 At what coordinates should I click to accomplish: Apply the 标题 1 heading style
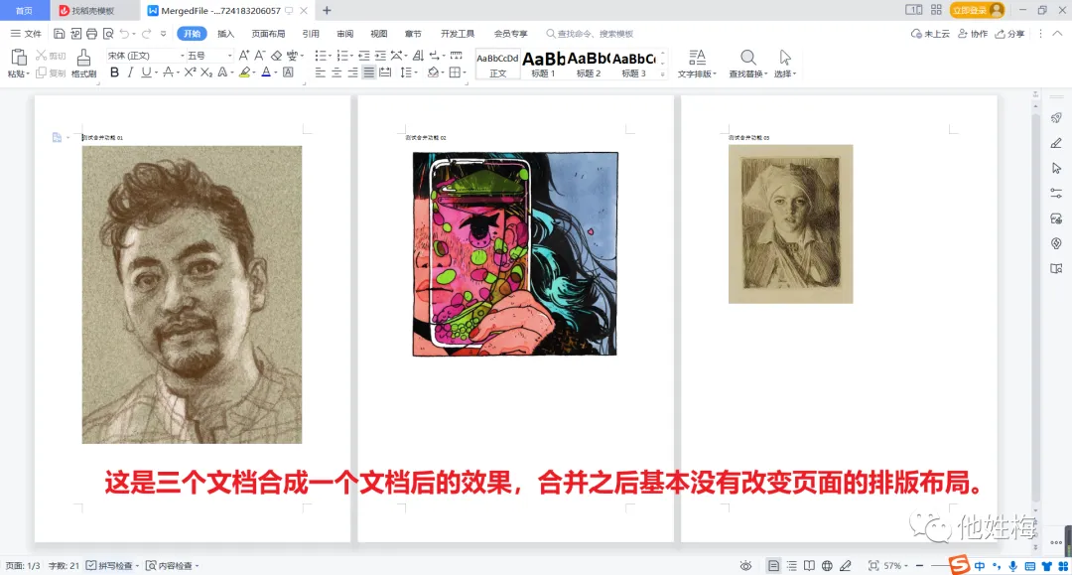click(544, 65)
